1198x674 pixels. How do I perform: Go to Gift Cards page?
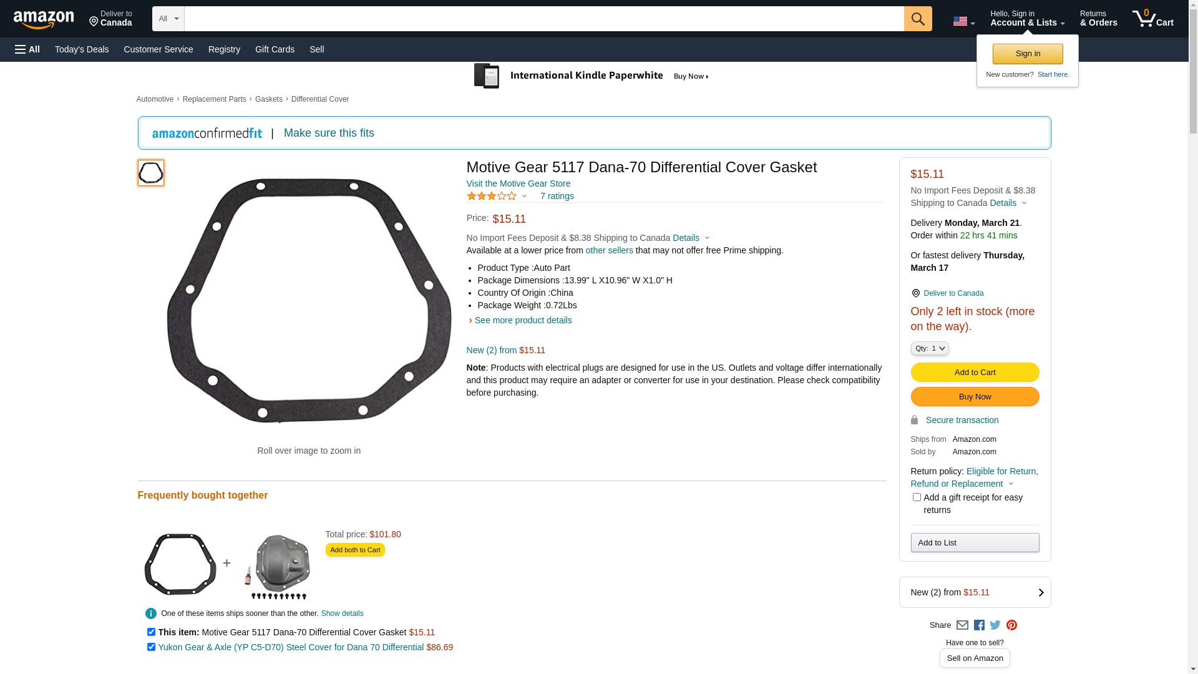275,49
